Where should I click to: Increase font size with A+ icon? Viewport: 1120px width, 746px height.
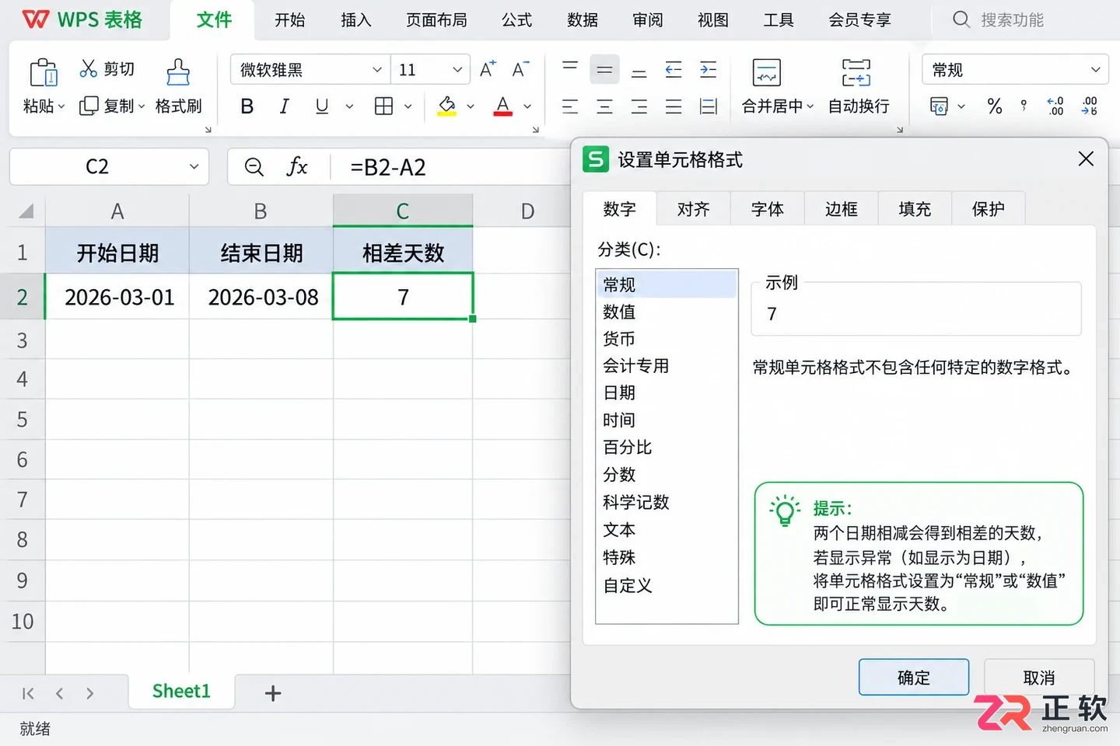(488, 69)
